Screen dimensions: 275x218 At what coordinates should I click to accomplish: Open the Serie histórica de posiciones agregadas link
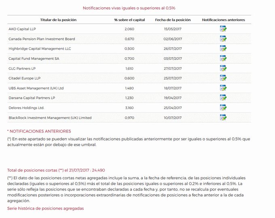click(45, 208)
